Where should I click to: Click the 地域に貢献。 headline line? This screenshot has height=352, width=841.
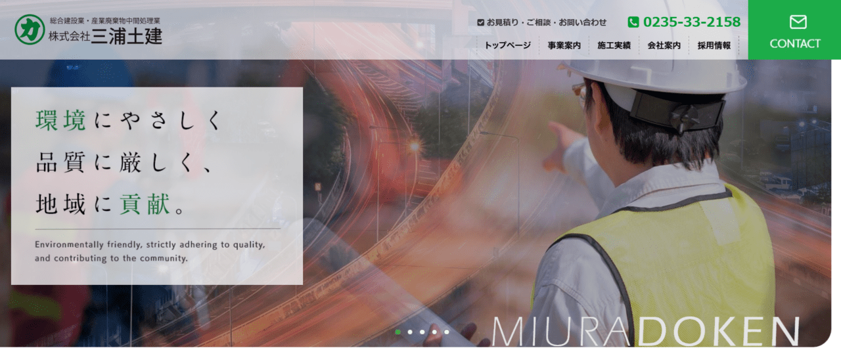click(x=112, y=204)
